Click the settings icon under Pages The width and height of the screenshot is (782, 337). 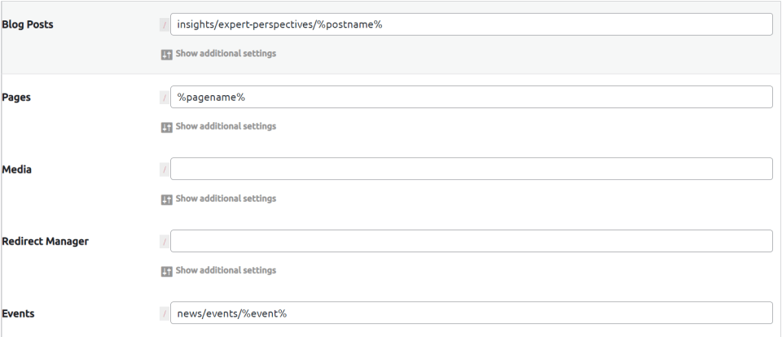[166, 127]
